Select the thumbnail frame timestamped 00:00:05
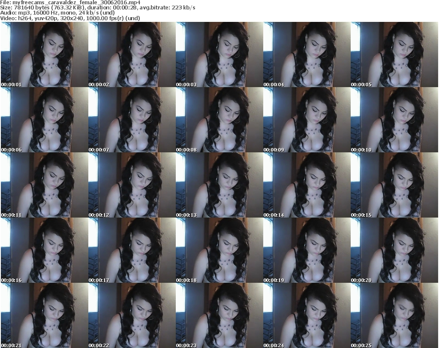The image size is (439, 348). pyautogui.click(x=394, y=54)
